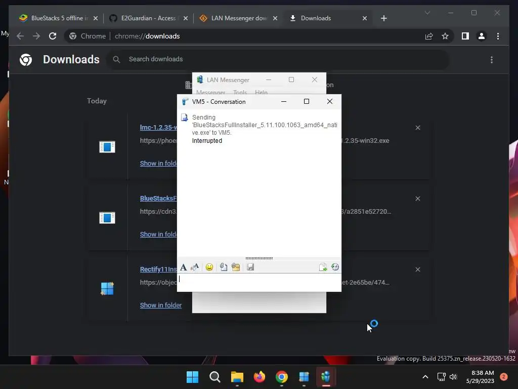Screen dimensions: 518x389
Task: Remove BlueStacks entry from downloads list
Action: pyautogui.click(x=418, y=199)
